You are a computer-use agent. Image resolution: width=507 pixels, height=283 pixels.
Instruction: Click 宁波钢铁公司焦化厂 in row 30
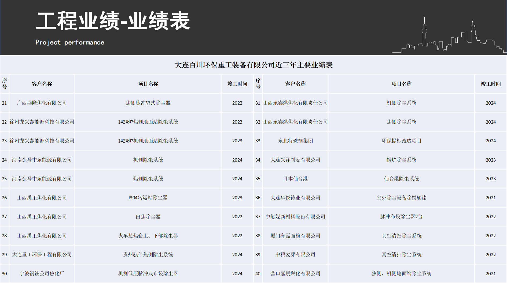(41, 274)
